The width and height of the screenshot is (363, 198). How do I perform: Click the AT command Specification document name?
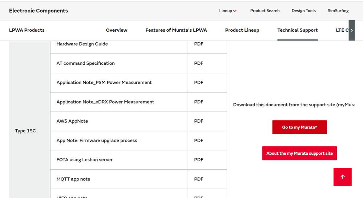(85, 63)
